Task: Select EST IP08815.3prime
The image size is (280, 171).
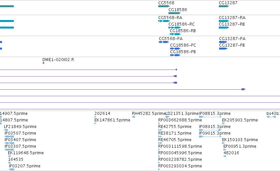Action: point(215,114)
